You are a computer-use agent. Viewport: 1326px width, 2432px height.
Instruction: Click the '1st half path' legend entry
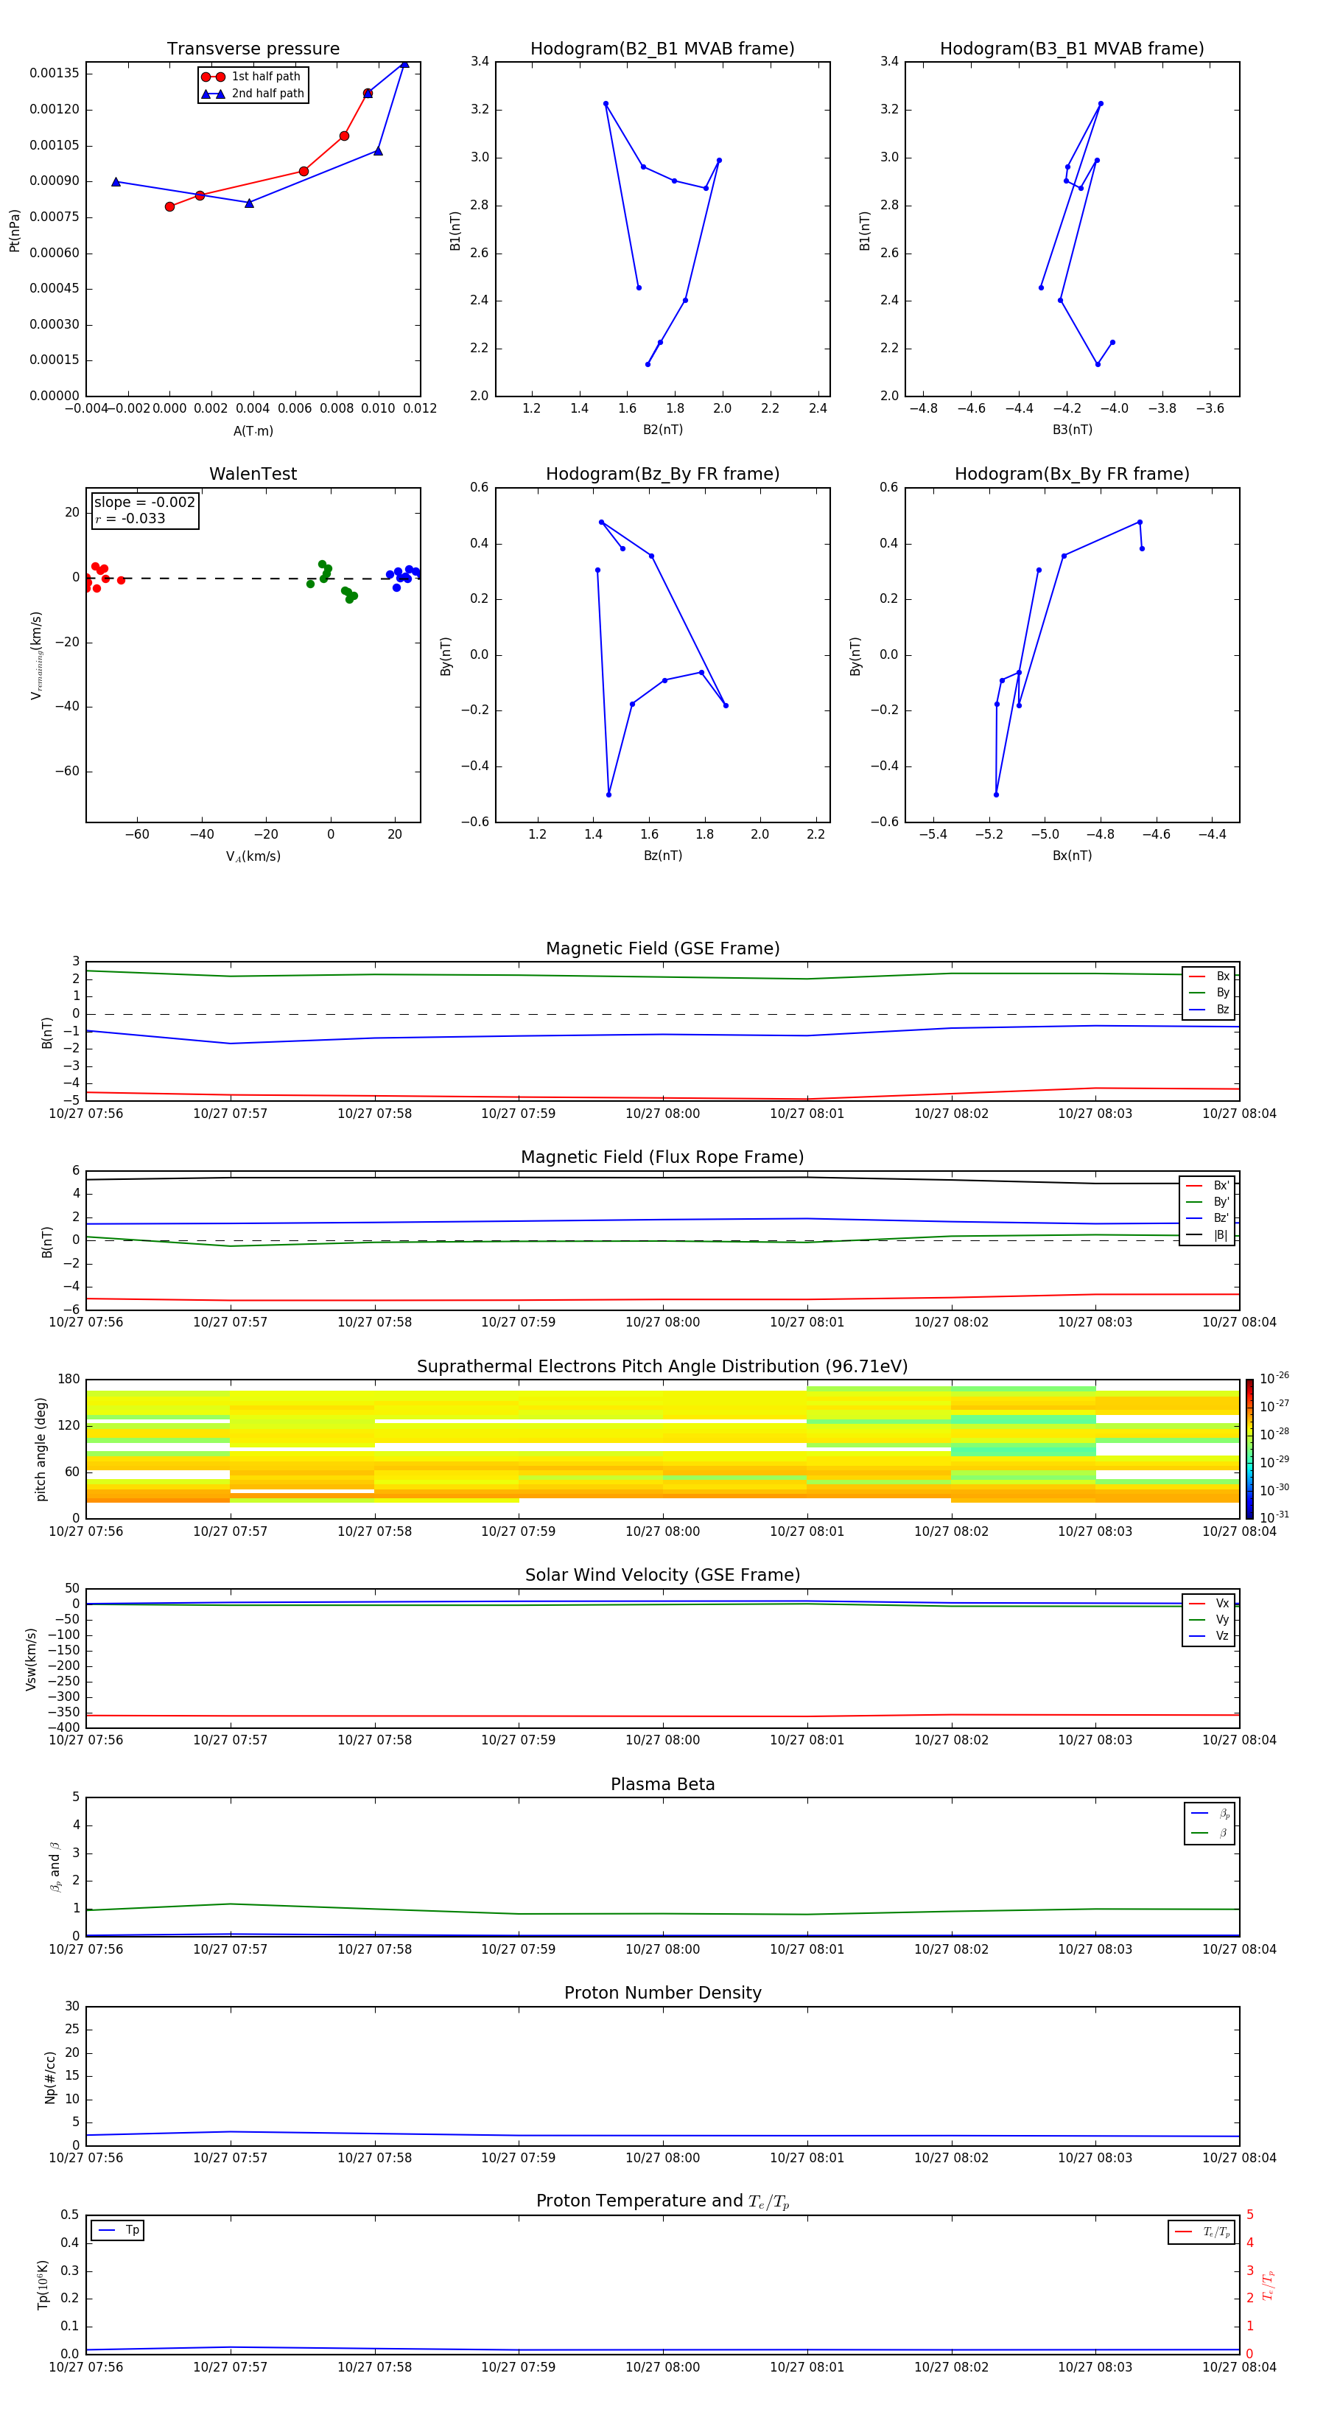(251, 77)
